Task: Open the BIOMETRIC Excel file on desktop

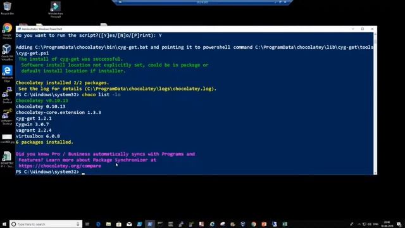Action: pyautogui.click(x=7, y=159)
